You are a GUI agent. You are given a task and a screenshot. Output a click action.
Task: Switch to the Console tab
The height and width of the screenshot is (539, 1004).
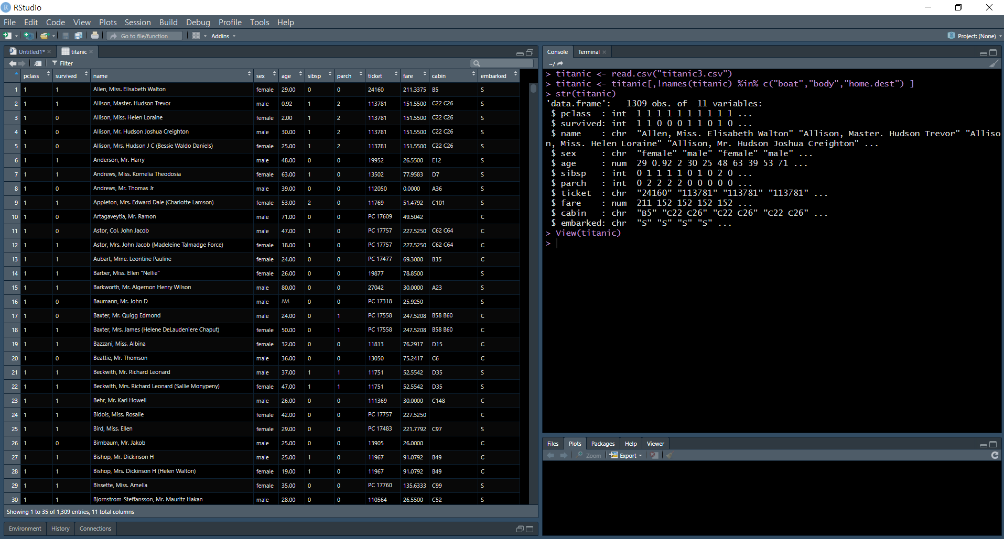tap(557, 52)
